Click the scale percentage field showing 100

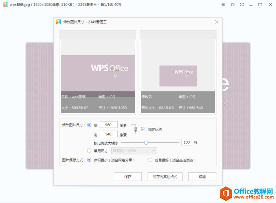[x=187, y=142]
